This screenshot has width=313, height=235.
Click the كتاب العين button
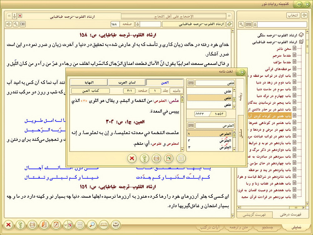[x=90, y=91]
